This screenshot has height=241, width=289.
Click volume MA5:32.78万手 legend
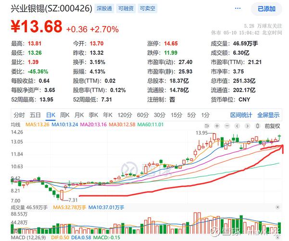pos(70,207)
